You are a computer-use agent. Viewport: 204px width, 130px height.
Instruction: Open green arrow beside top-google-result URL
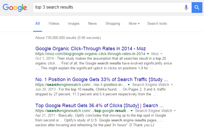(x=131, y=111)
